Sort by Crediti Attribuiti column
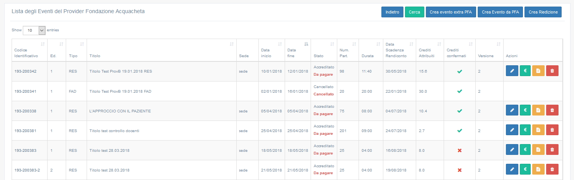 tap(430, 50)
